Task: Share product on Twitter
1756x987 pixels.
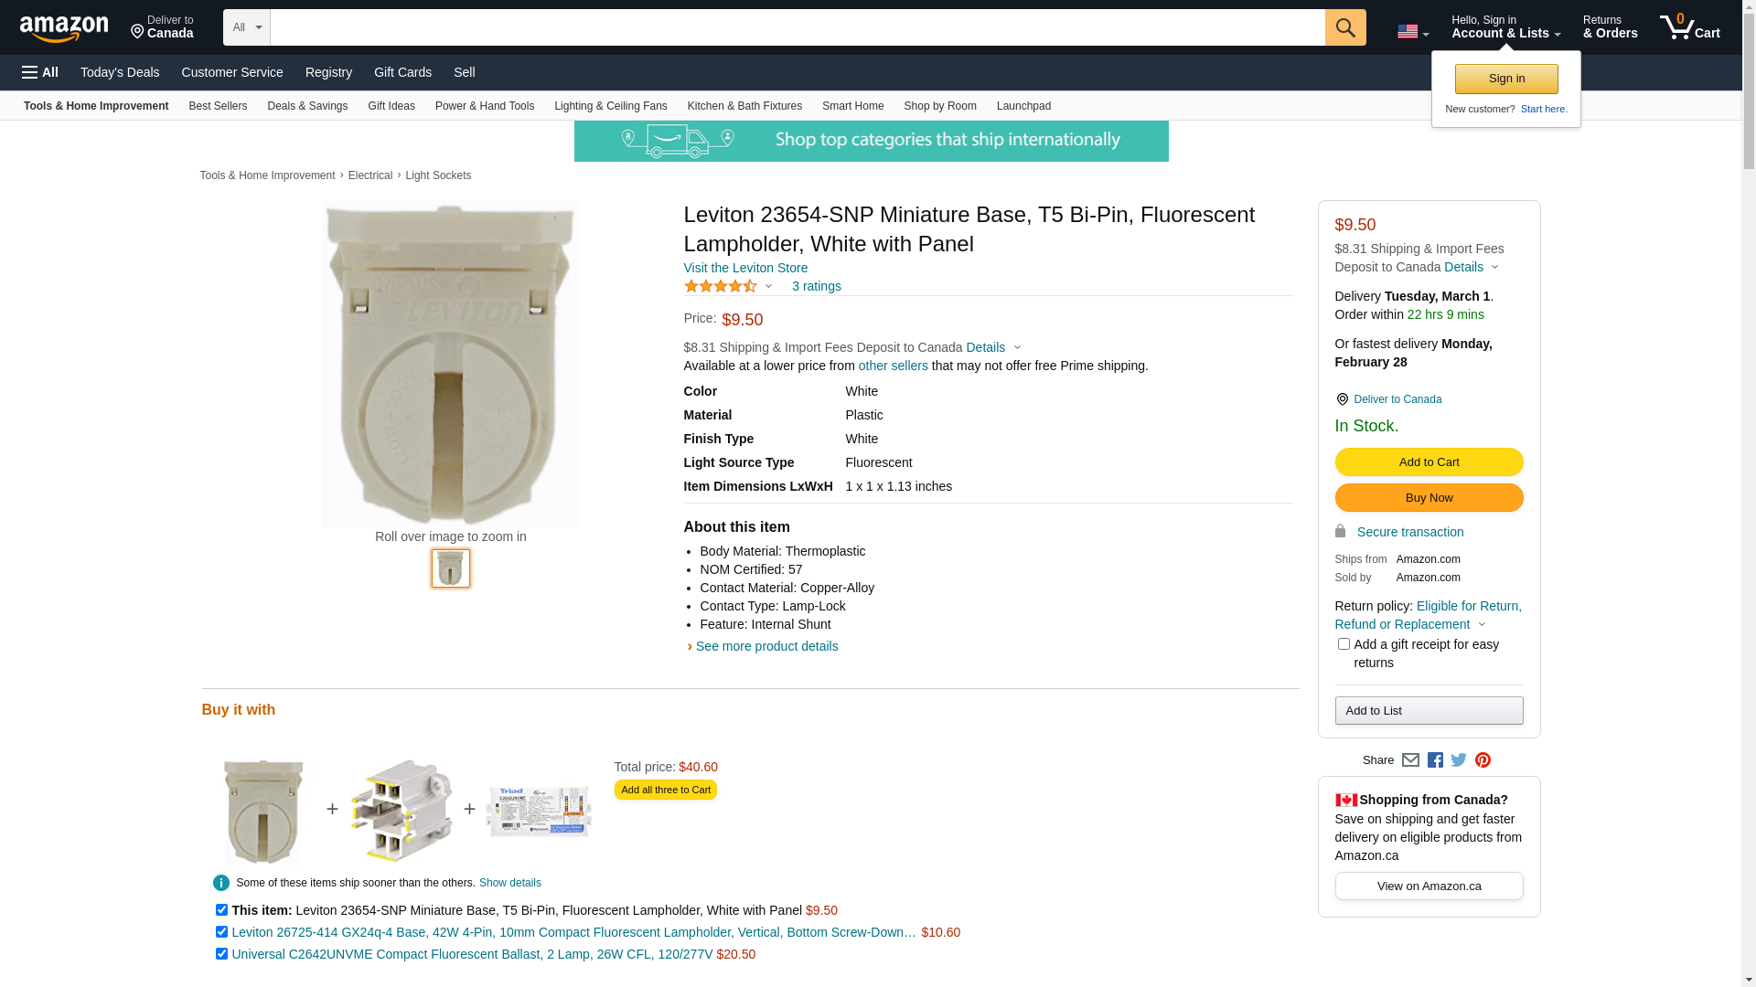Action: (x=1459, y=760)
